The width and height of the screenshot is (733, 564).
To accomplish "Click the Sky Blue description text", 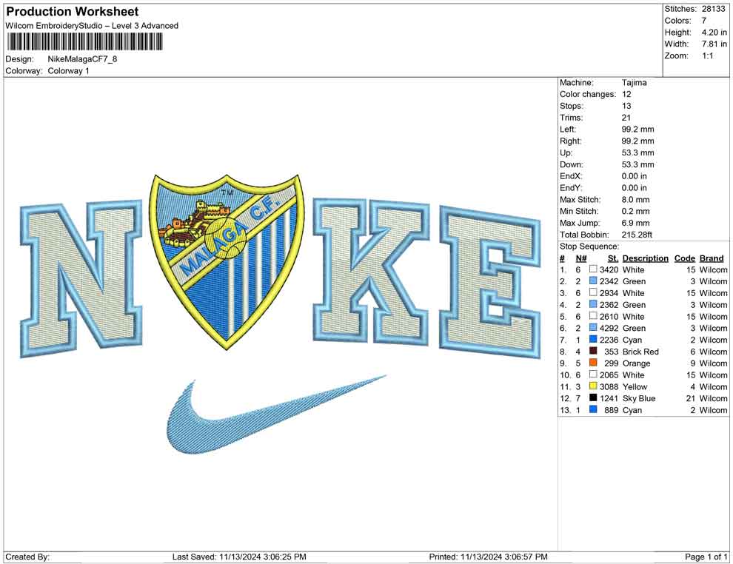I will 639,398.
